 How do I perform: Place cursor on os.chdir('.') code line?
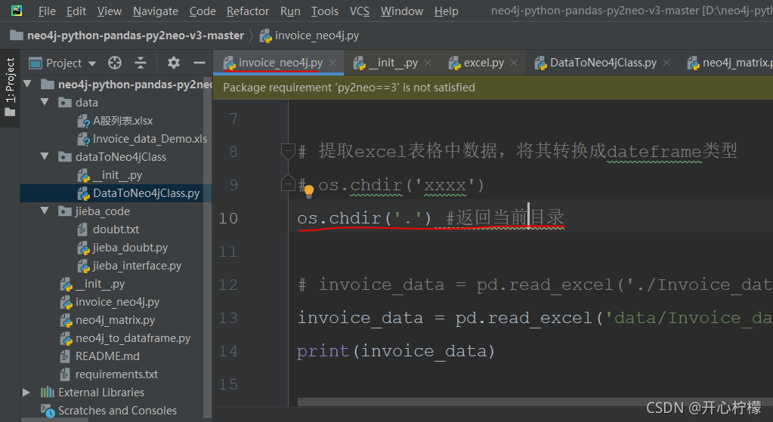[364, 217]
